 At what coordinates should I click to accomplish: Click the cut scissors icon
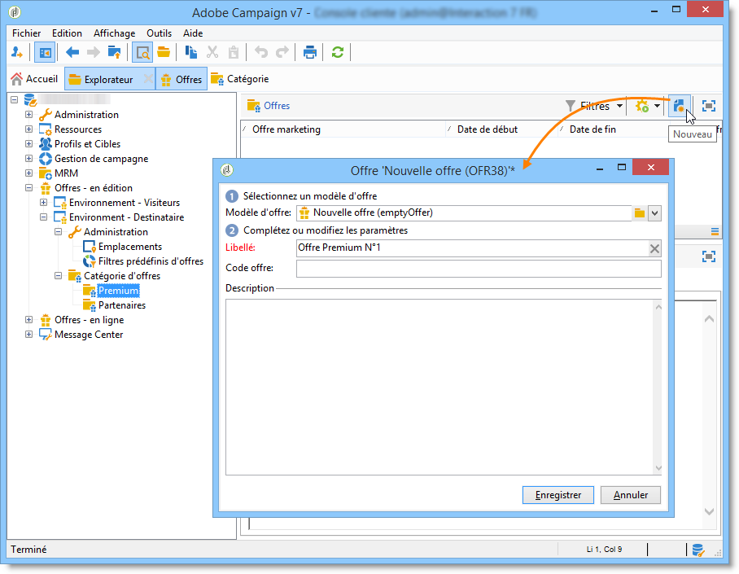coord(212,52)
